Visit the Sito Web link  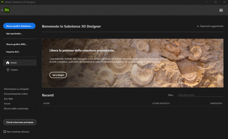pos(9,99)
